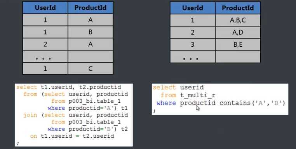Click the right table ellipsis row
This screenshot has height=149, width=296.
[x=215, y=57]
